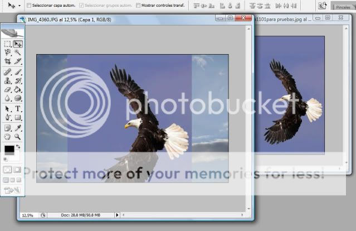Screen dimensions: 356x231
Task: Open the status bar info flyout arrow
Action: tap(117, 215)
